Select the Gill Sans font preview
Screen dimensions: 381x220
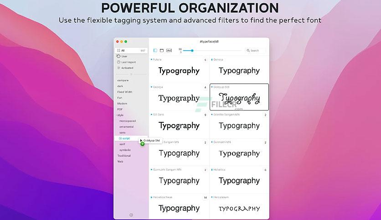click(179, 125)
